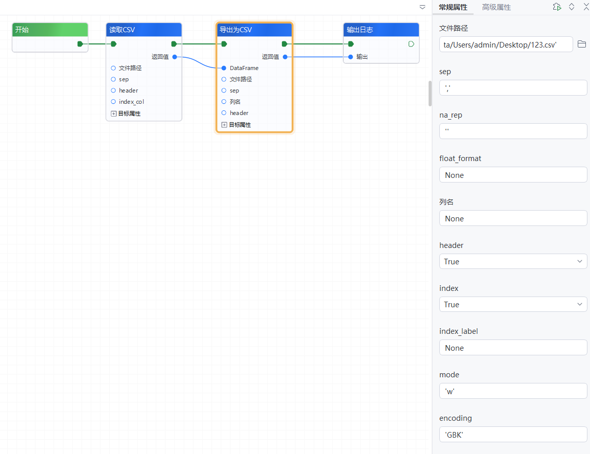
Task: Click the 读取CSV 返回值 output port
Action: (175, 57)
